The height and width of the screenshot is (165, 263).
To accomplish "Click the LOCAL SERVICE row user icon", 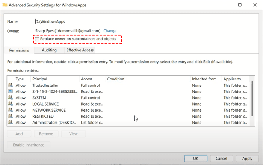I will 11,104.
